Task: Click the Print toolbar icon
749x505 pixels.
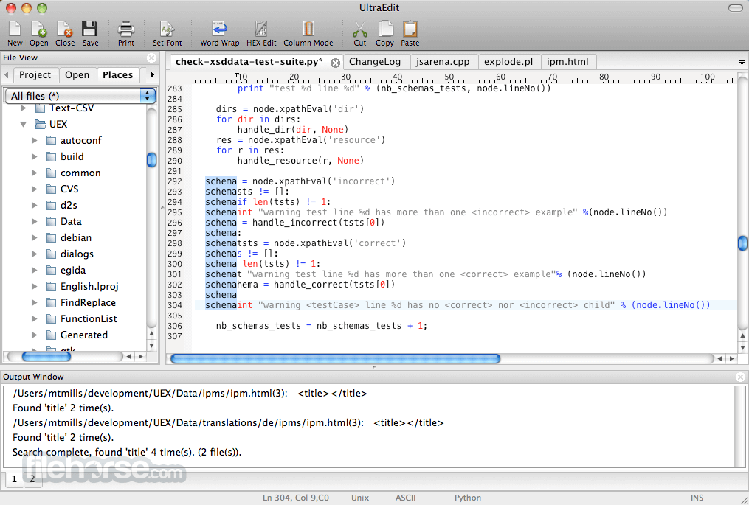Action: point(126,33)
